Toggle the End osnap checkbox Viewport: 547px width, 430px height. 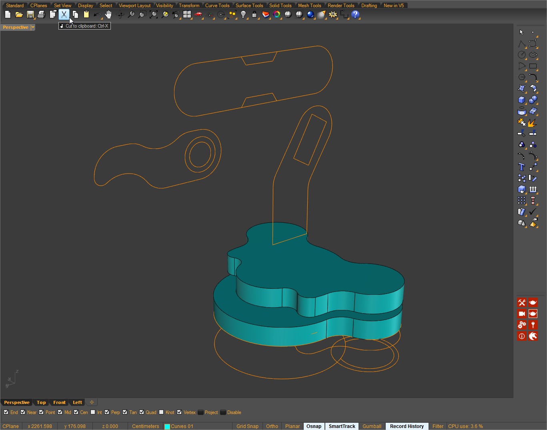[x=6, y=412]
